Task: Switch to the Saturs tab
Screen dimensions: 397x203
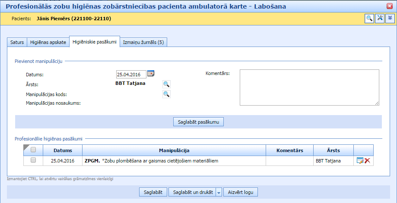Action: [x=17, y=42]
